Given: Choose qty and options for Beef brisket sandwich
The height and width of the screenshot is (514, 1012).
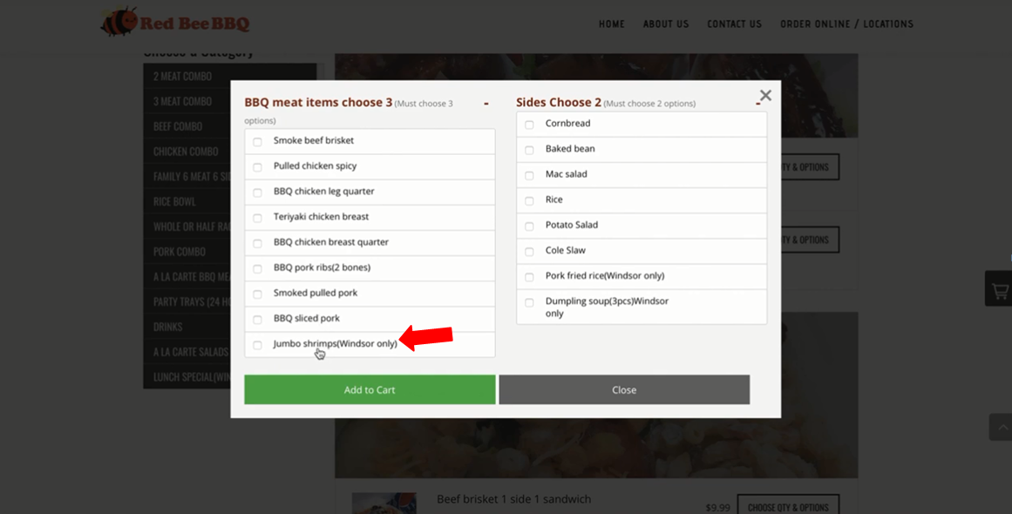Looking at the screenshot, I should [x=789, y=504].
